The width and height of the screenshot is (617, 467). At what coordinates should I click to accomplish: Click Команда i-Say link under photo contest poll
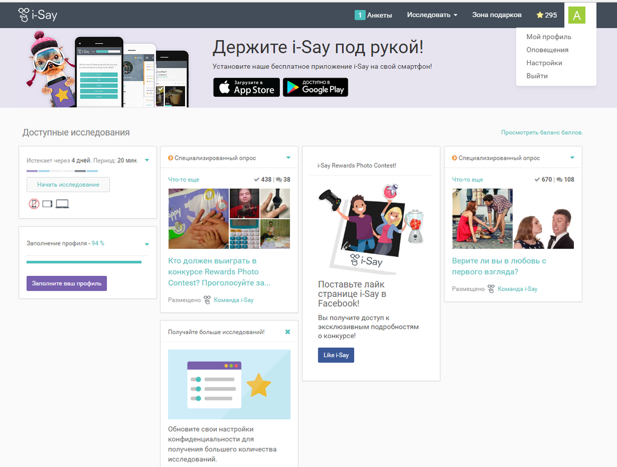click(x=233, y=300)
